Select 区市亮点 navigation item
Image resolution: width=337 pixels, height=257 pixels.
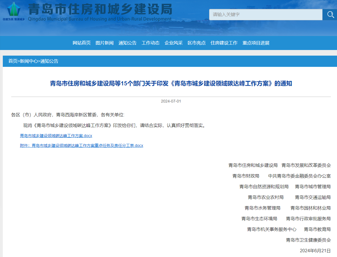197,43
